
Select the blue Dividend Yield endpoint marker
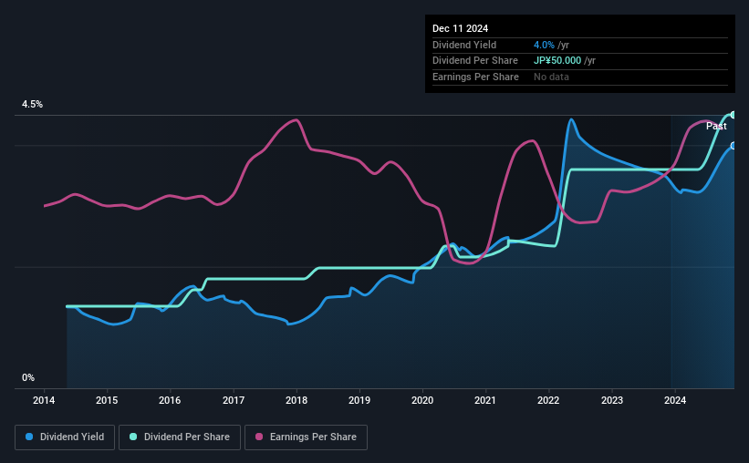click(x=733, y=146)
